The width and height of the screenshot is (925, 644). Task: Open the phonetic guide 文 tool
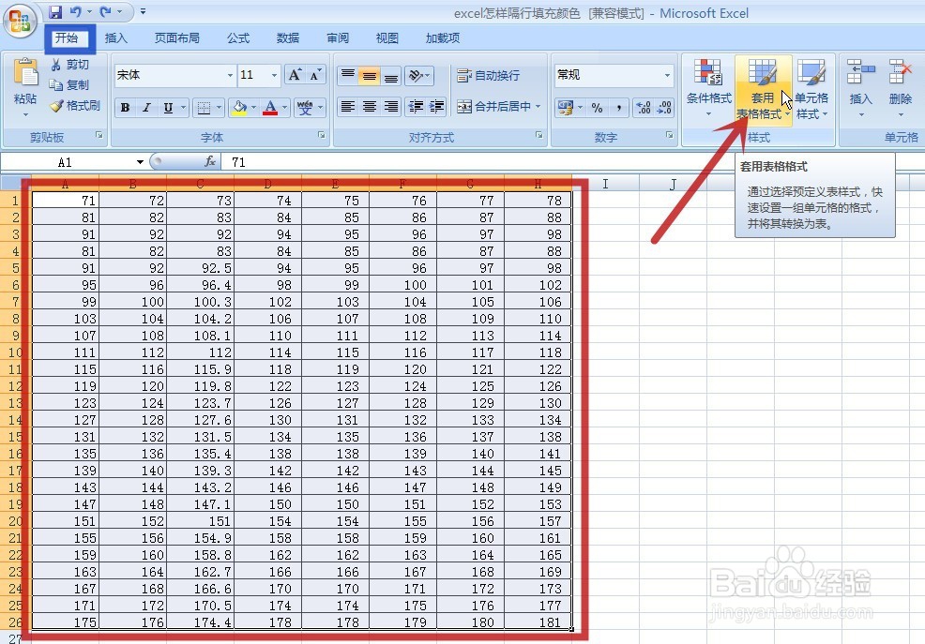click(x=305, y=107)
